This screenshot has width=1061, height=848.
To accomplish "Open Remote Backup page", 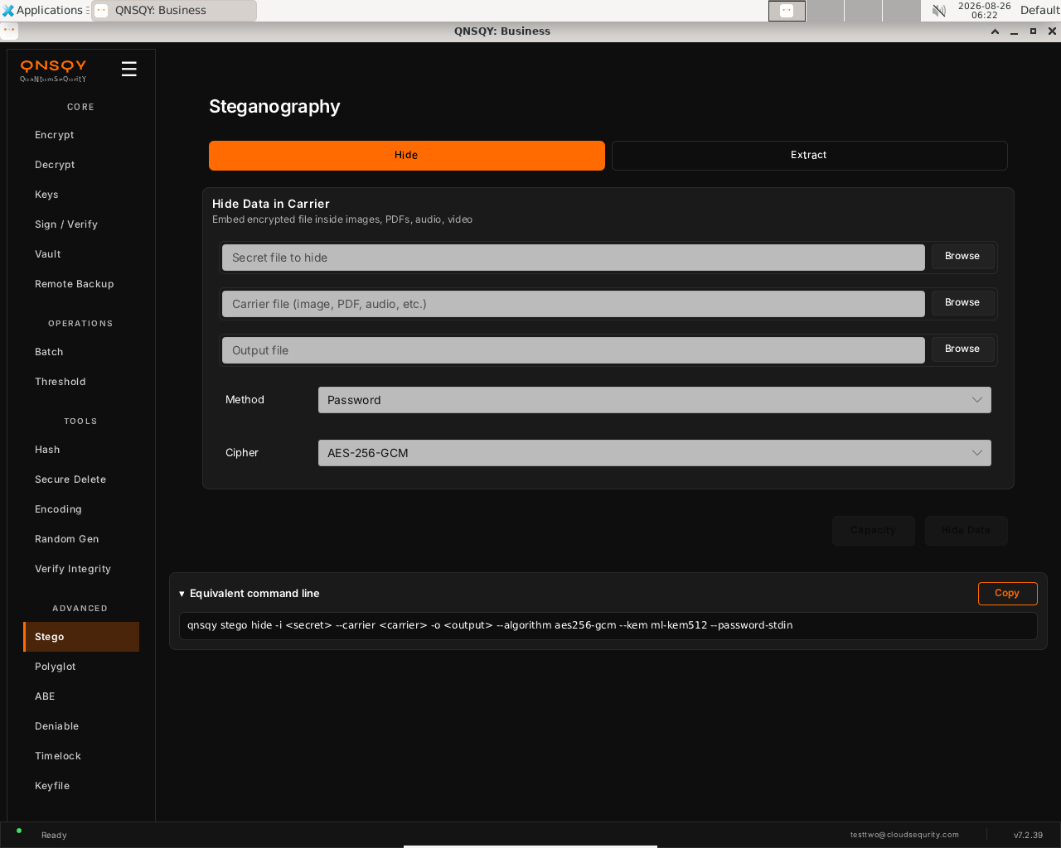I will 80,284.
